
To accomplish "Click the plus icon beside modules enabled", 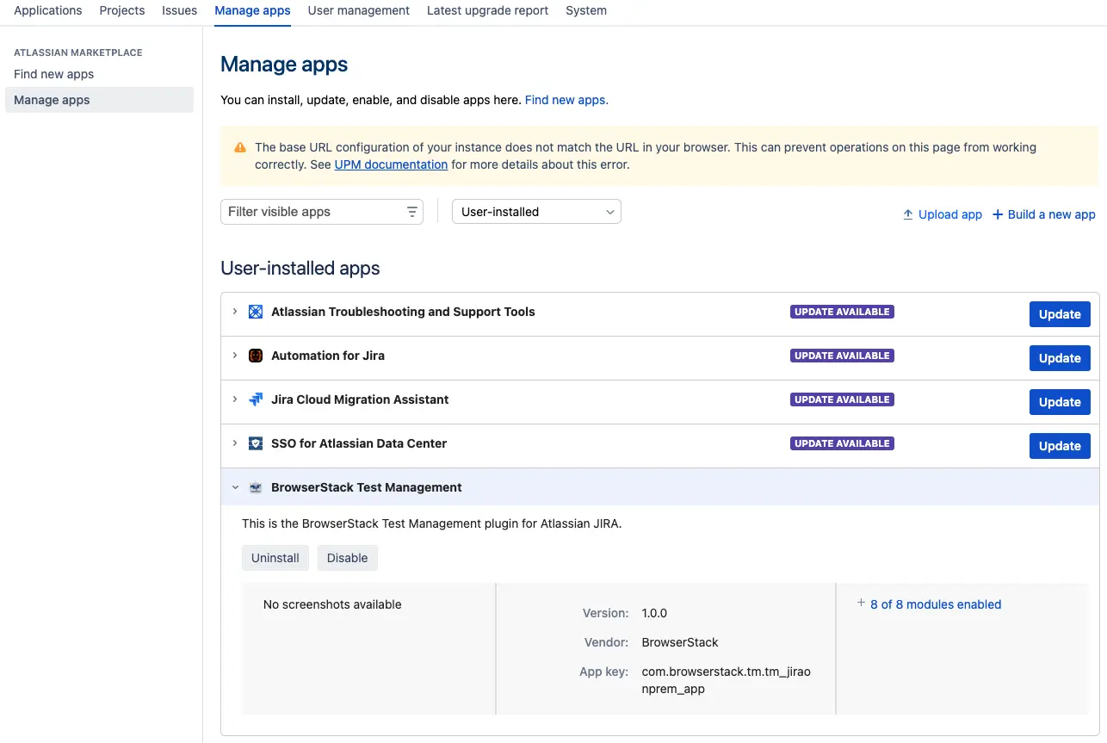I will click(x=861, y=604).
